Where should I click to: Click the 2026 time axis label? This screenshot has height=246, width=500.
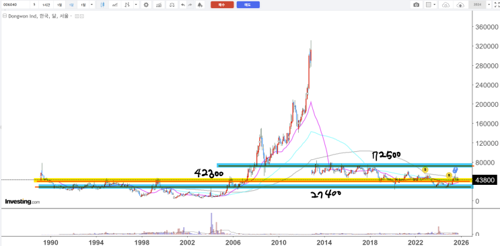pyautogui.click(x=461, y=243)
